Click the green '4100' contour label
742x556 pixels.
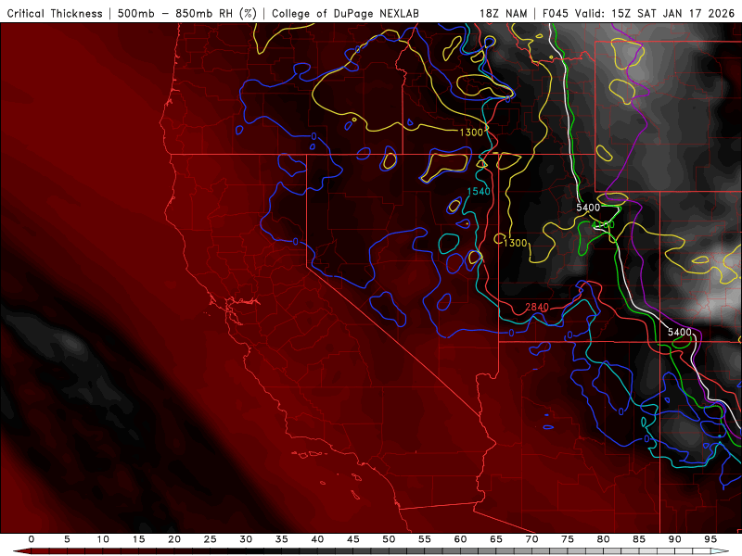pyautogui.click(x=603, y=224)
